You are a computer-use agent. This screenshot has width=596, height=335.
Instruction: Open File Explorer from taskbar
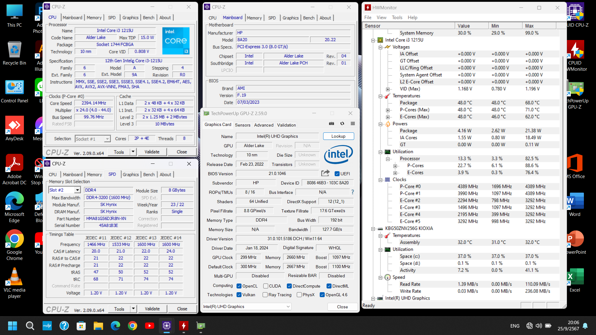pos(98,326)
